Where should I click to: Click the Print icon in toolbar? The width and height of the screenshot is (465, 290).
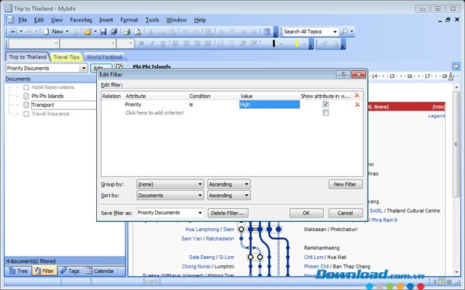coord(127,32)
